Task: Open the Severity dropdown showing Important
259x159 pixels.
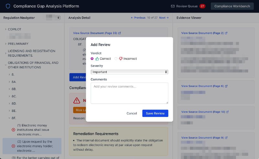Action: coord(129,72)
